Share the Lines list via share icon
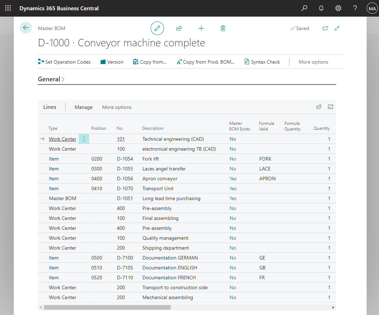This screenshot has height=315, width=379. pyautogui.click(x=319, y=107)
